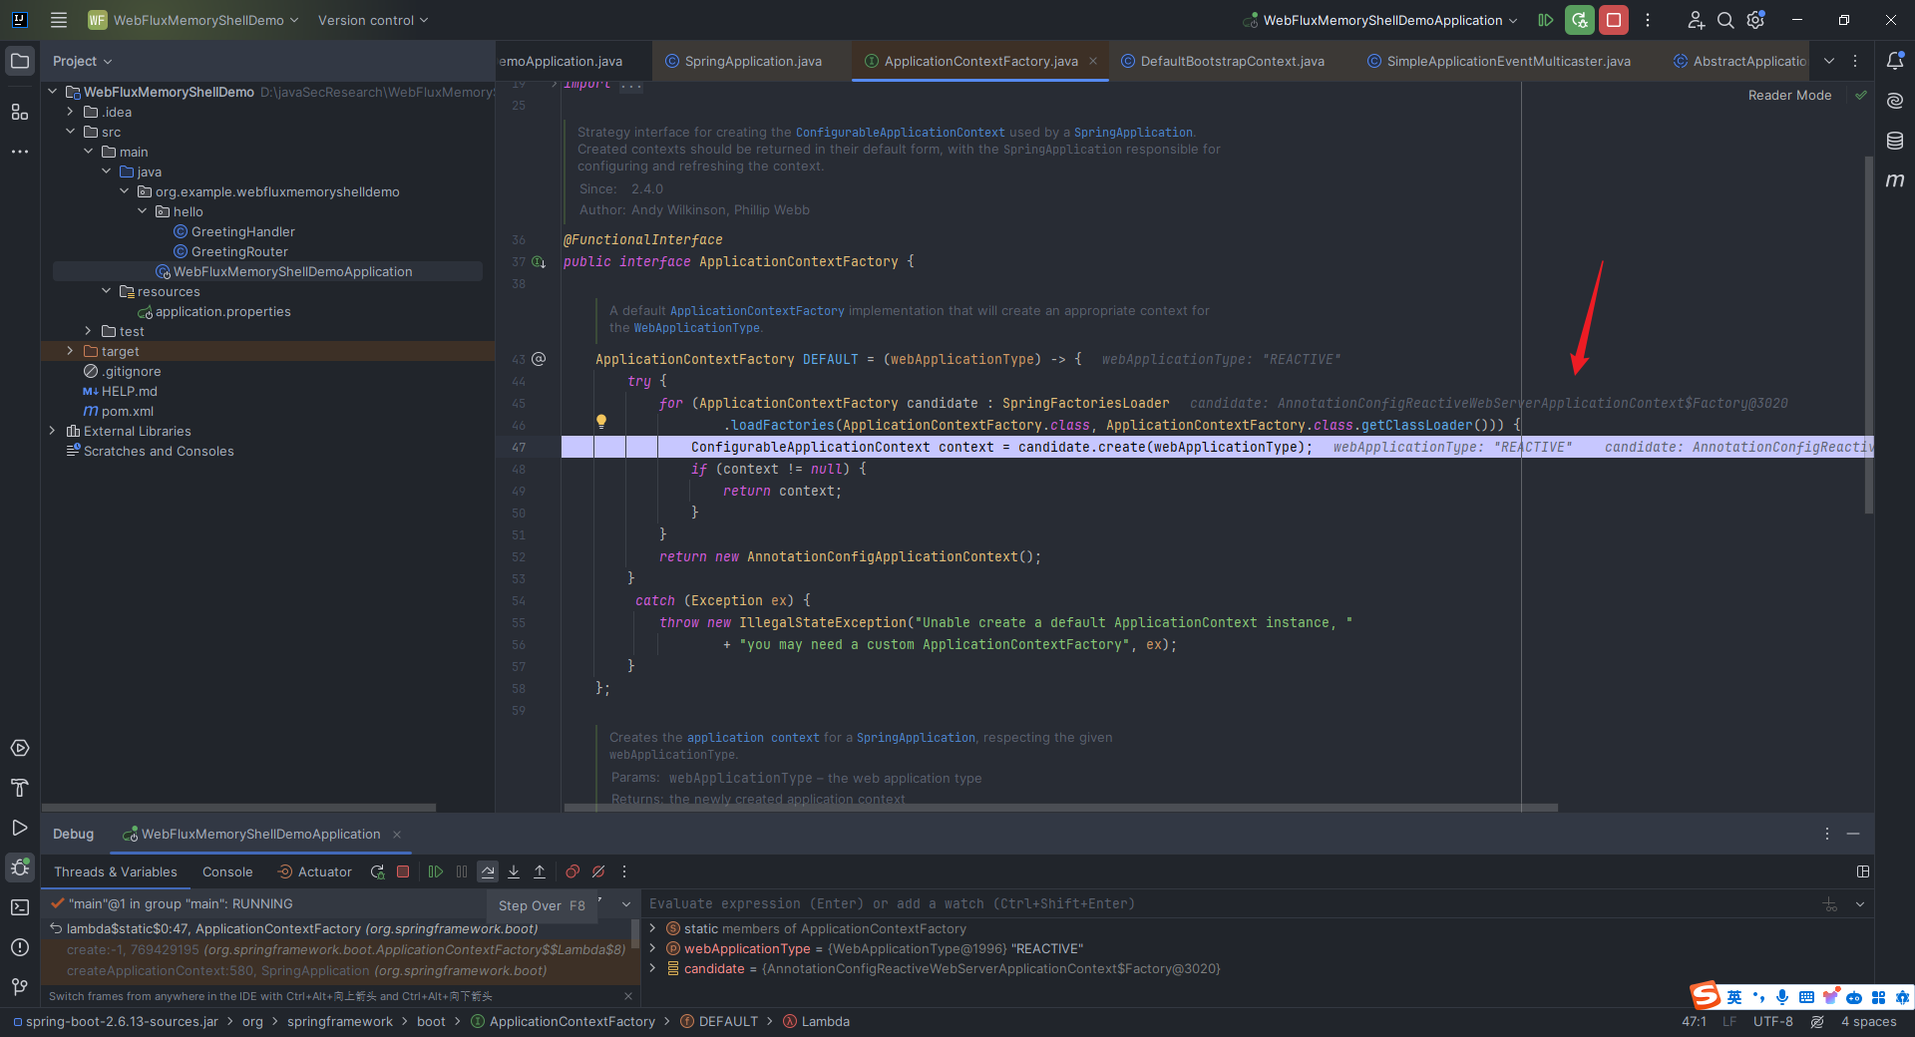Collapse the hello package
Image resolution: width=1915 pixels, height=1037 pixels.
143,211
